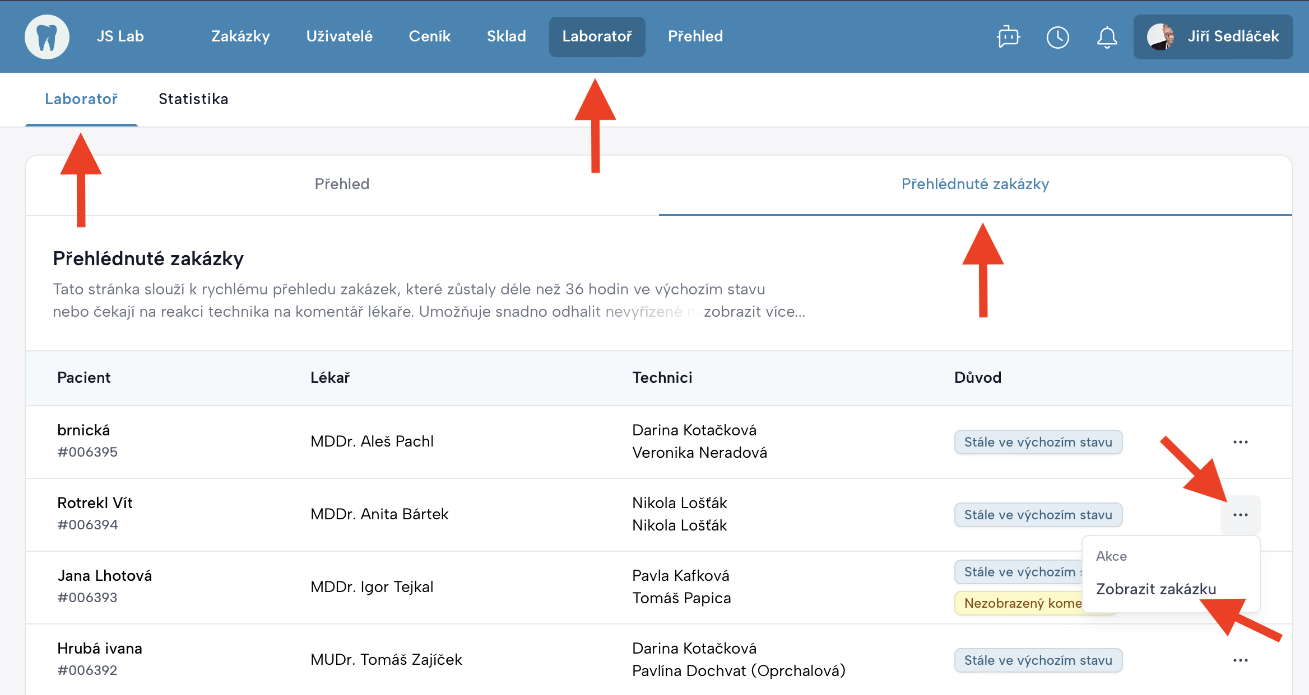This screenshot has height=695, width=1309.
Task: Switch to the Statistika tab
Action: point(193,99)
